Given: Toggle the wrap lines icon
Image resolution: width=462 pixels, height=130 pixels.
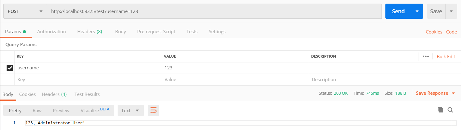Looking at the screenshot, I should (153, 110).
